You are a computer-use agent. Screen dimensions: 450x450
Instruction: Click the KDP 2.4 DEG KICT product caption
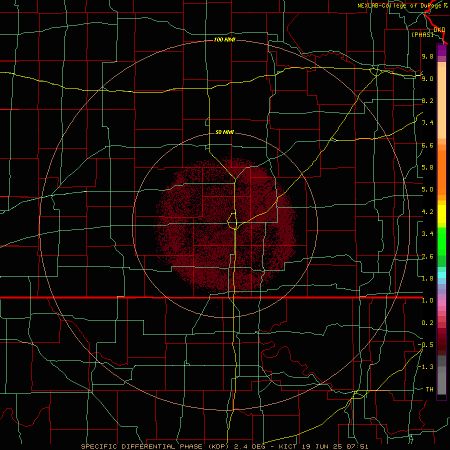point(224,446)
